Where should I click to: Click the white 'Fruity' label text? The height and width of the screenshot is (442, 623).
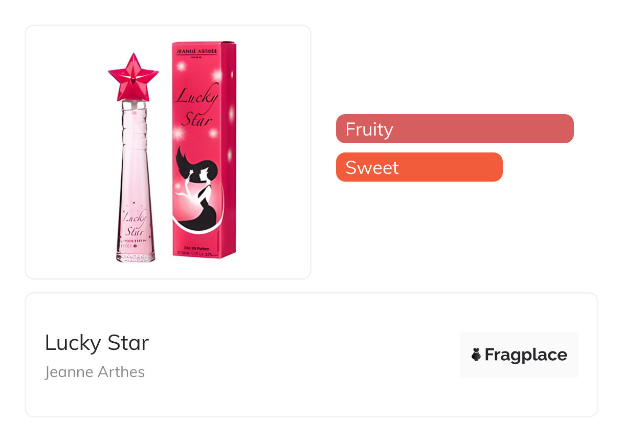point(369,129)
